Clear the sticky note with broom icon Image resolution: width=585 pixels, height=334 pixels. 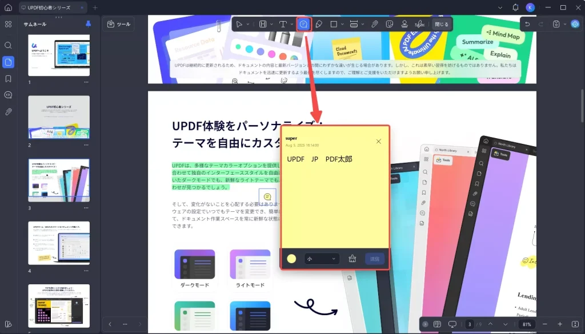(352, 259)
